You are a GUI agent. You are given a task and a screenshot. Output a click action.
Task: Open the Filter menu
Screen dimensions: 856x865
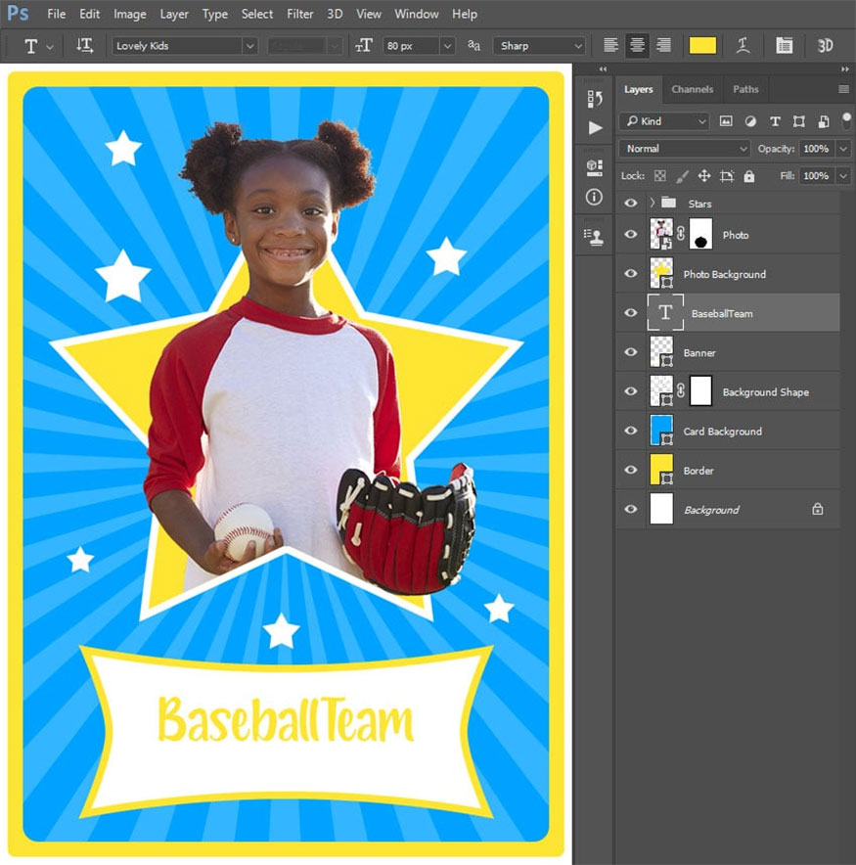pos(300,14)
